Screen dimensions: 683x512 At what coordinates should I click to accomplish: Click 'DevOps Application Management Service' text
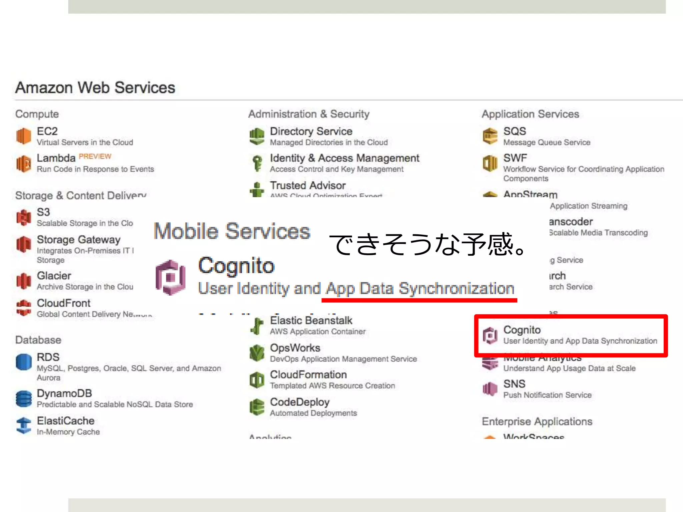click(343, 359)
